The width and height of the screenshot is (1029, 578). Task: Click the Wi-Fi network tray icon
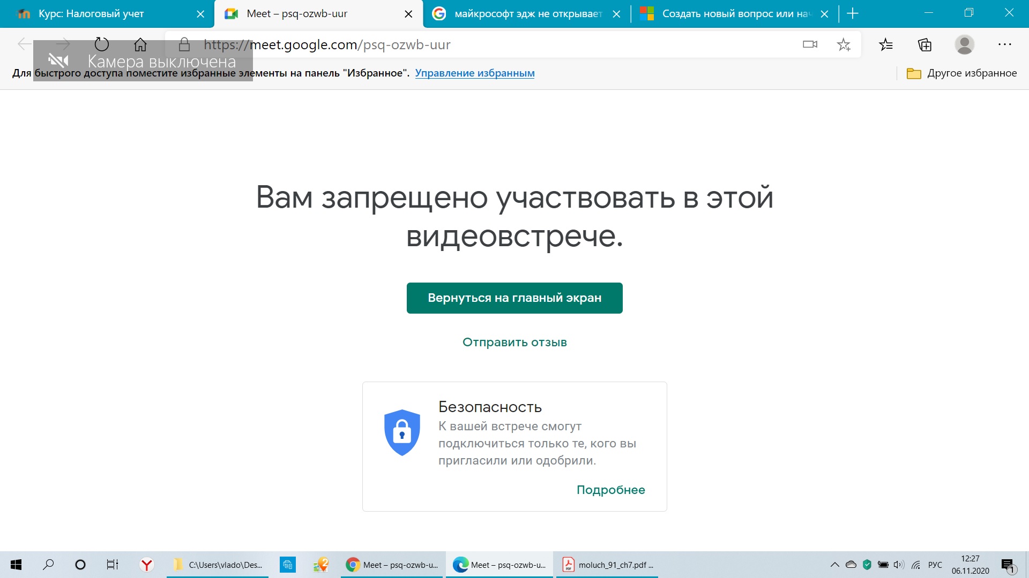916,565
